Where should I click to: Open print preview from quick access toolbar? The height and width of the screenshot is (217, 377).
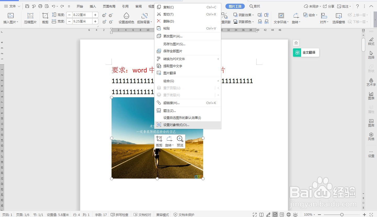(47, 6)
